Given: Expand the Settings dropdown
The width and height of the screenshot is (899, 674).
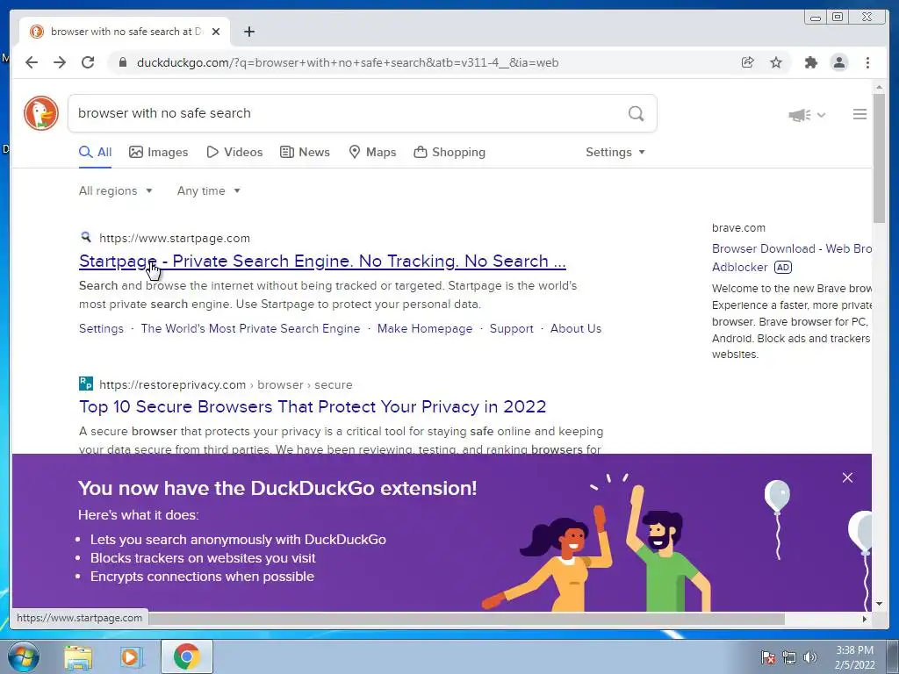Looking at the screenshot, I should [x=615, y=153].
